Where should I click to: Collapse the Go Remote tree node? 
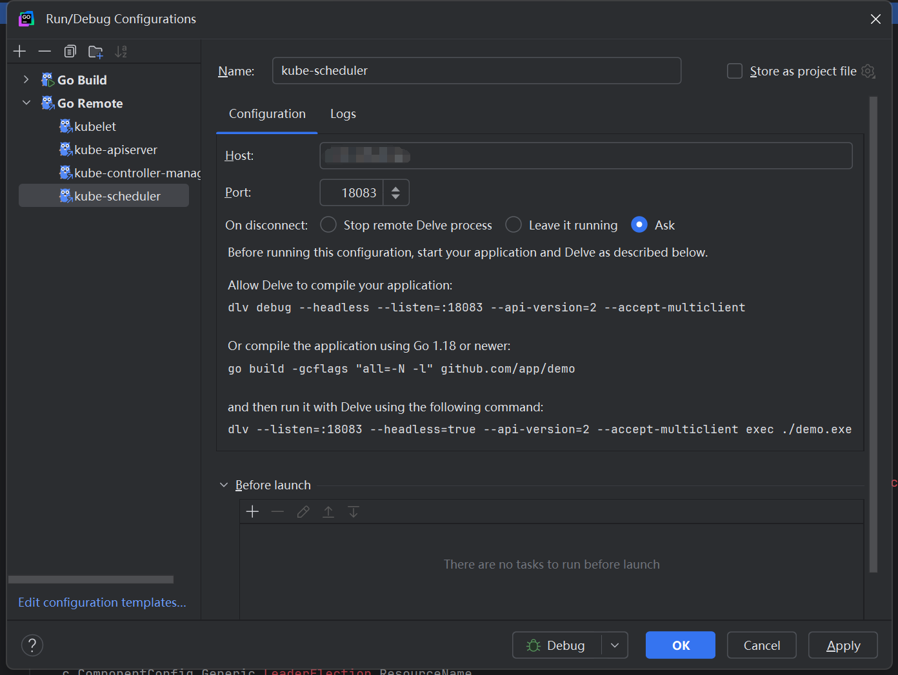[26, 103]
